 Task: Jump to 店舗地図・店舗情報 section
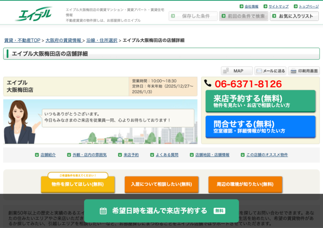point(212,155)
